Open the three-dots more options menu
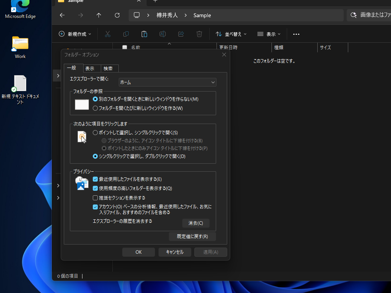 click(x=296, y=34)
